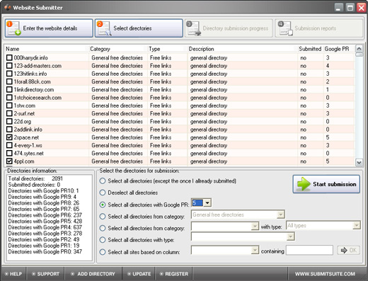The width and height of the screenshot is (368, 281).
Task: Check the 123hitlinks.info checkbox
Action: [9, 74]
